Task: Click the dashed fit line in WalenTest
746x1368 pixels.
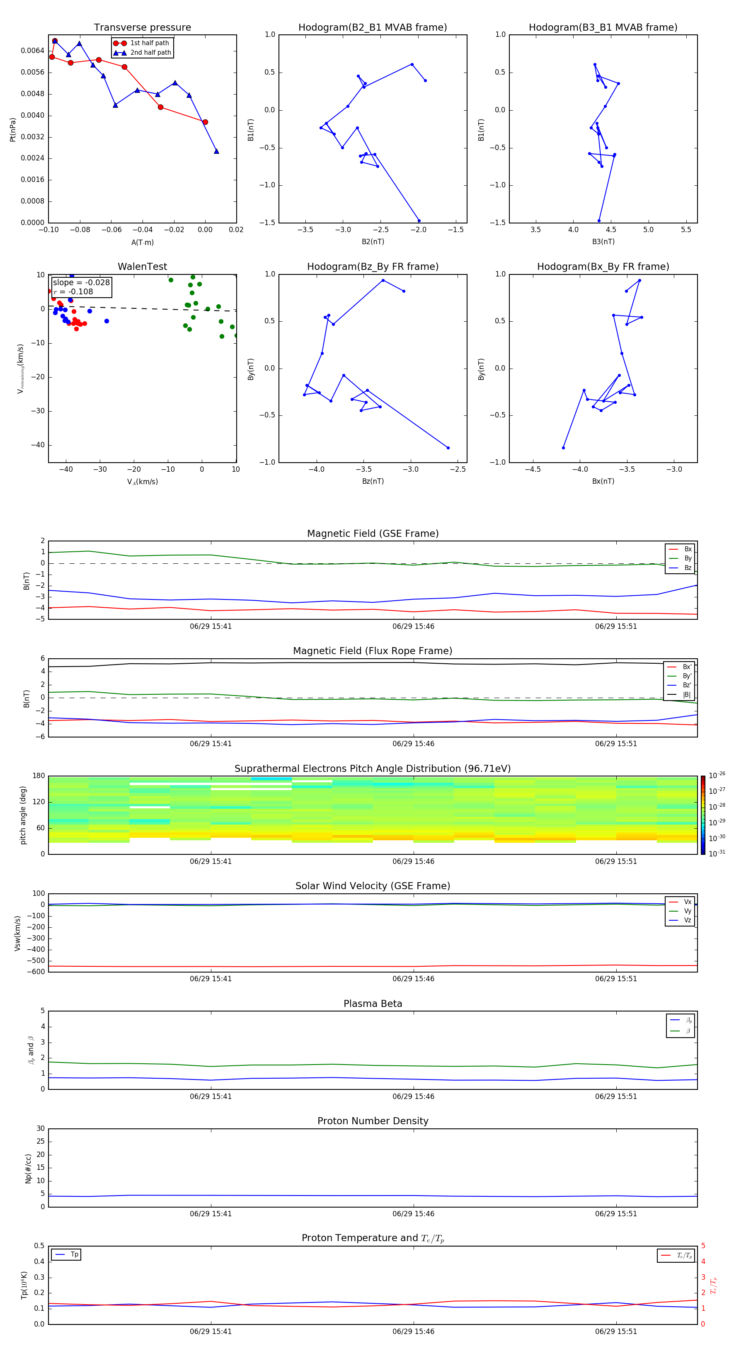Action: (142, 308)
